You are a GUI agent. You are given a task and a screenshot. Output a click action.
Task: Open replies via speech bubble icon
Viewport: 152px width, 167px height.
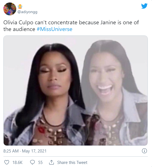tap(32, 162)
